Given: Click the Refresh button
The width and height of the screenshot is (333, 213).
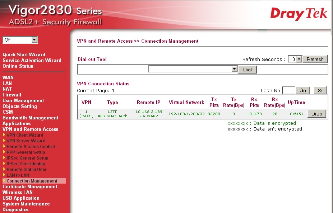Looking at the screenshot, I should tap(315, 59).
